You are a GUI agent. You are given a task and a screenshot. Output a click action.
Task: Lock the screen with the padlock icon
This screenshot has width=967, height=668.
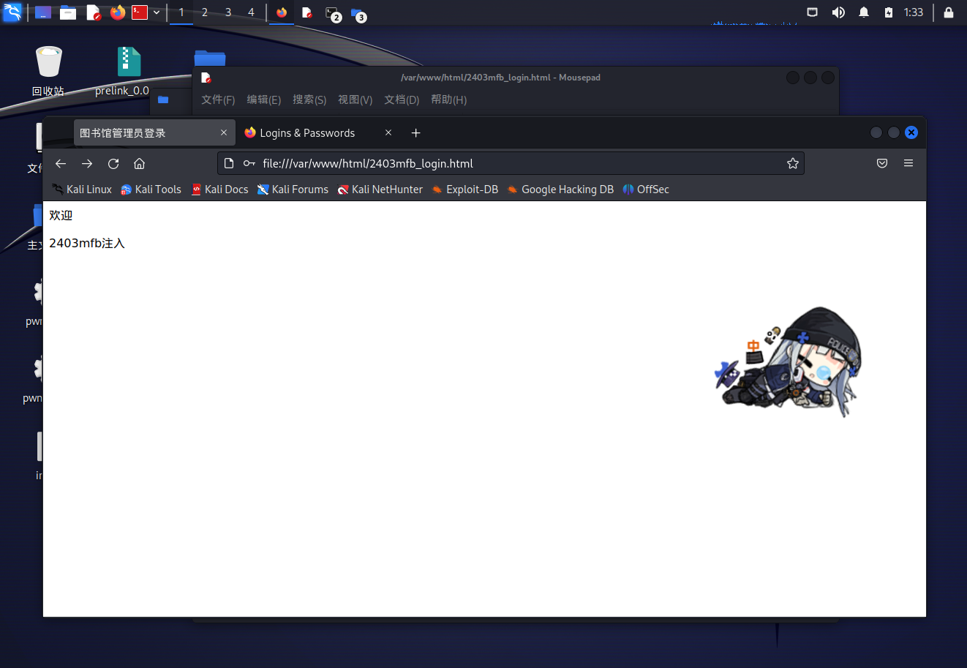(x=949, y=12)
